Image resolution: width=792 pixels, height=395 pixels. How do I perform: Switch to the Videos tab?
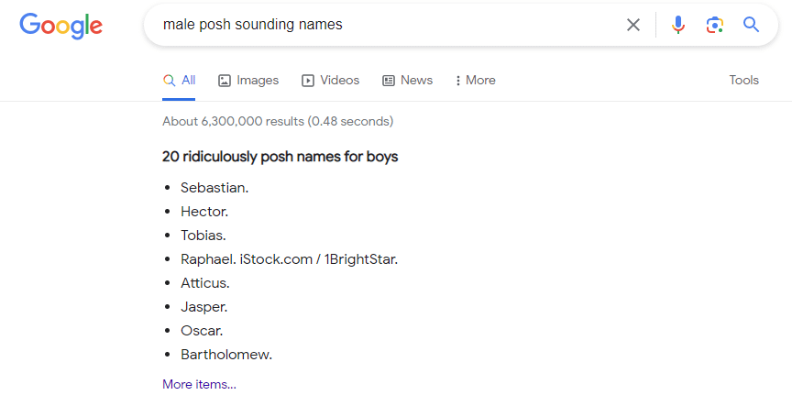pos(331,81)
